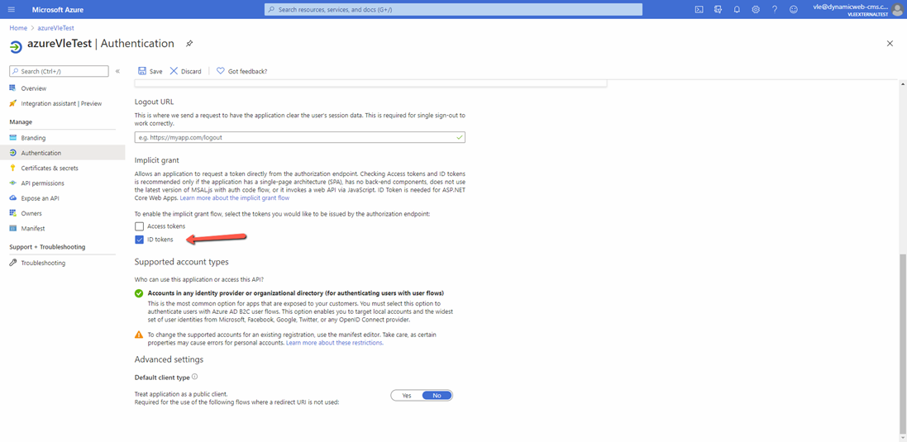The width and height of the screenshot is (907, 442).
Task: Open the feedback smiley icon
Action: (x=794, y=10)
